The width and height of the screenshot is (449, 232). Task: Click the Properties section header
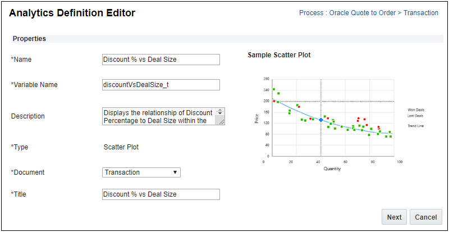click(x=29, y=39)
